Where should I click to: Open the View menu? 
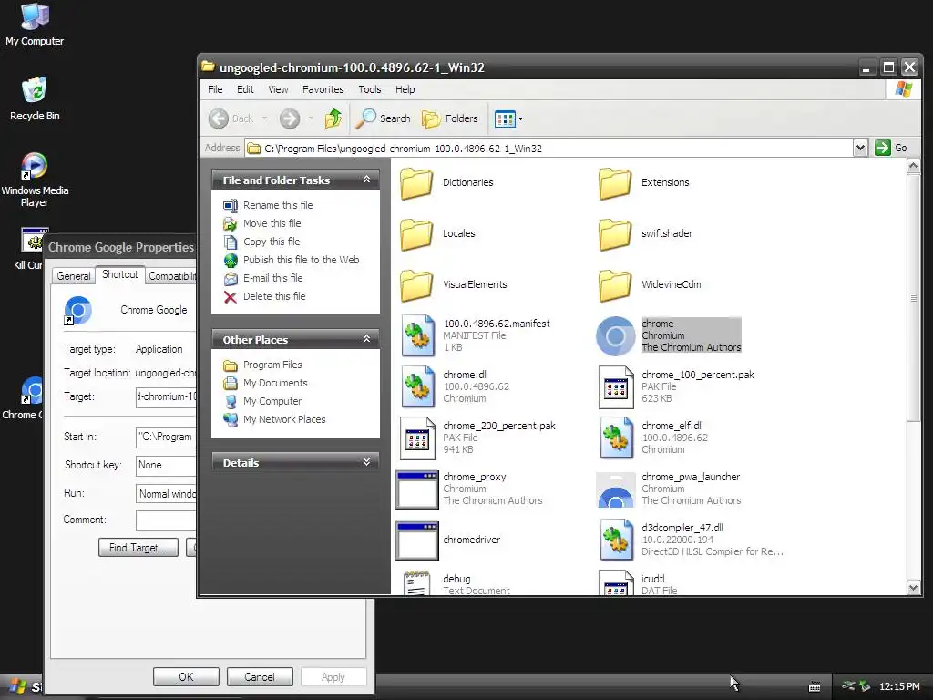point(278,89)
